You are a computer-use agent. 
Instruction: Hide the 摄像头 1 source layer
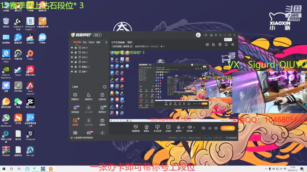click(x=72, y=67)
